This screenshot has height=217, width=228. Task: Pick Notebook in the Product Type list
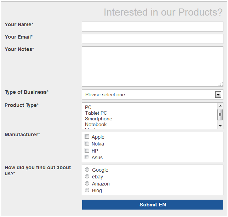click(96, 124)
